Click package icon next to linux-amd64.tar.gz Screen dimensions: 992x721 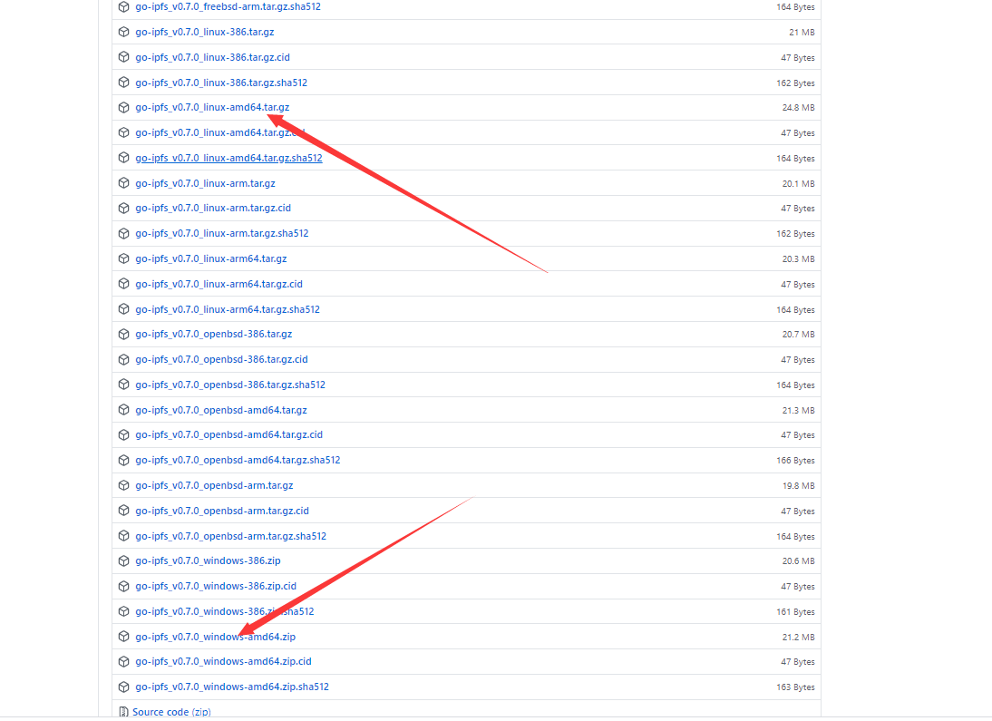(124, 107)
